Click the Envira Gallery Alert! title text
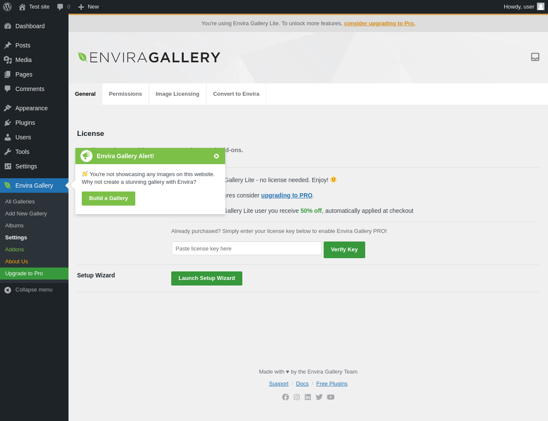548x421 pixels. tap(125, 156)
